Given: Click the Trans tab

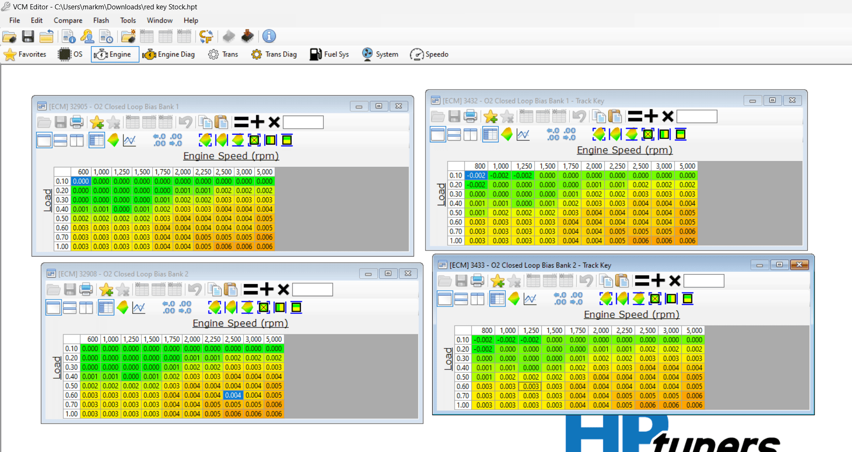Looking at the screenshot, I should [x=223, y=55].
